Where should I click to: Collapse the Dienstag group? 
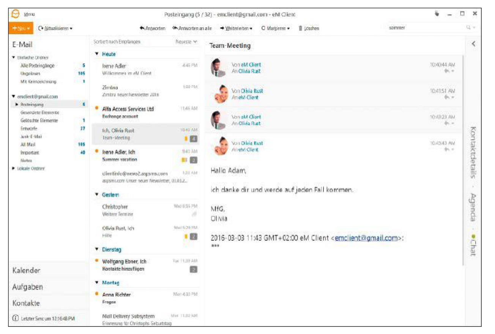coord(97,249)
